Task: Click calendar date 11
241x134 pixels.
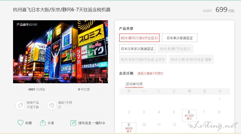Action: 159,125
